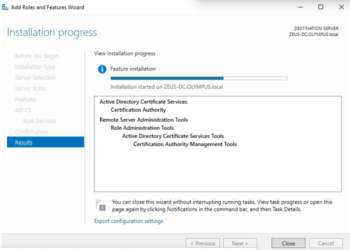
Task: Click the Next button
Action: (x=240, y=243)
